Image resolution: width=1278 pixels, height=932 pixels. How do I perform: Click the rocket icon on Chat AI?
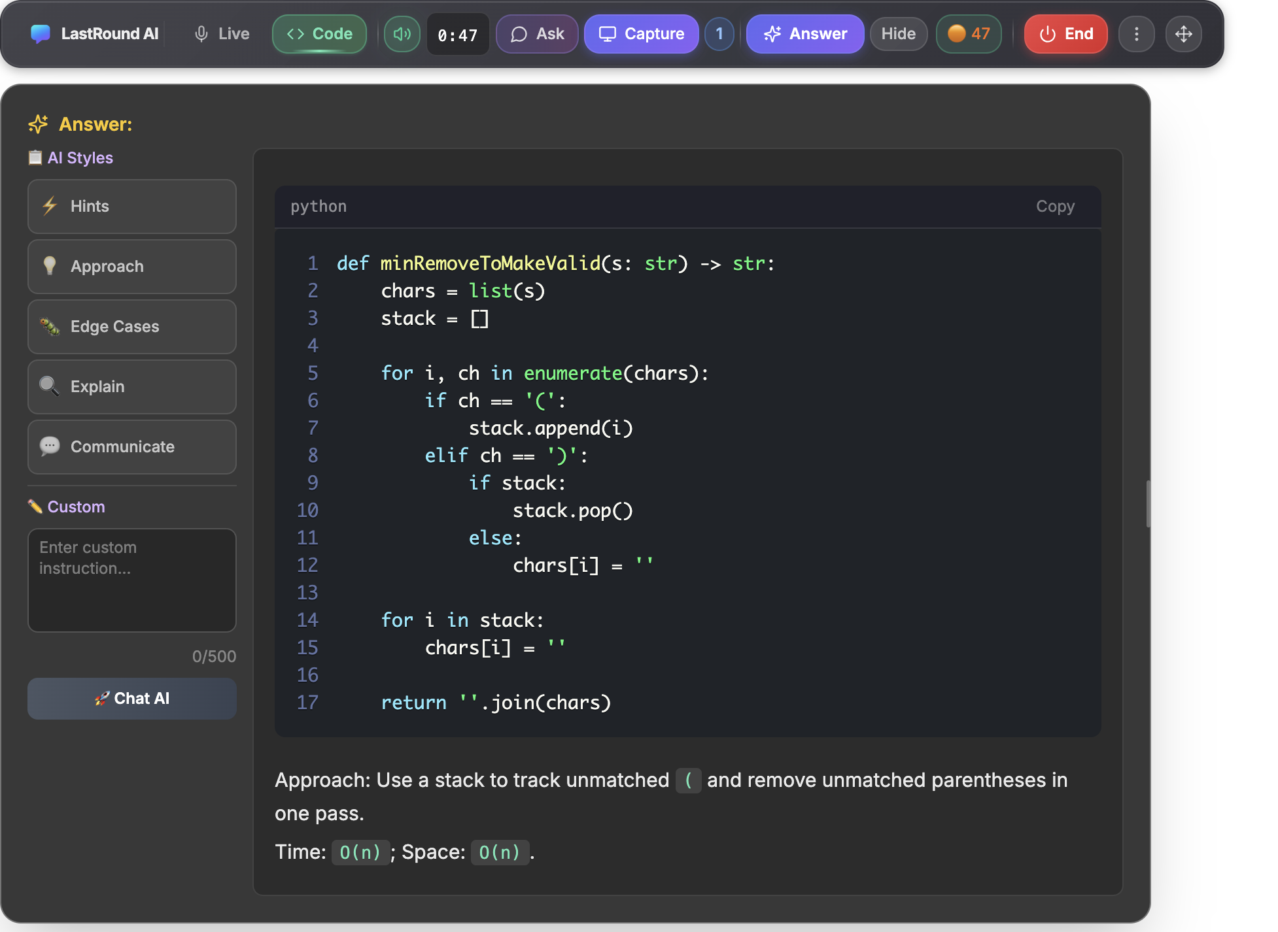[101, 699]
